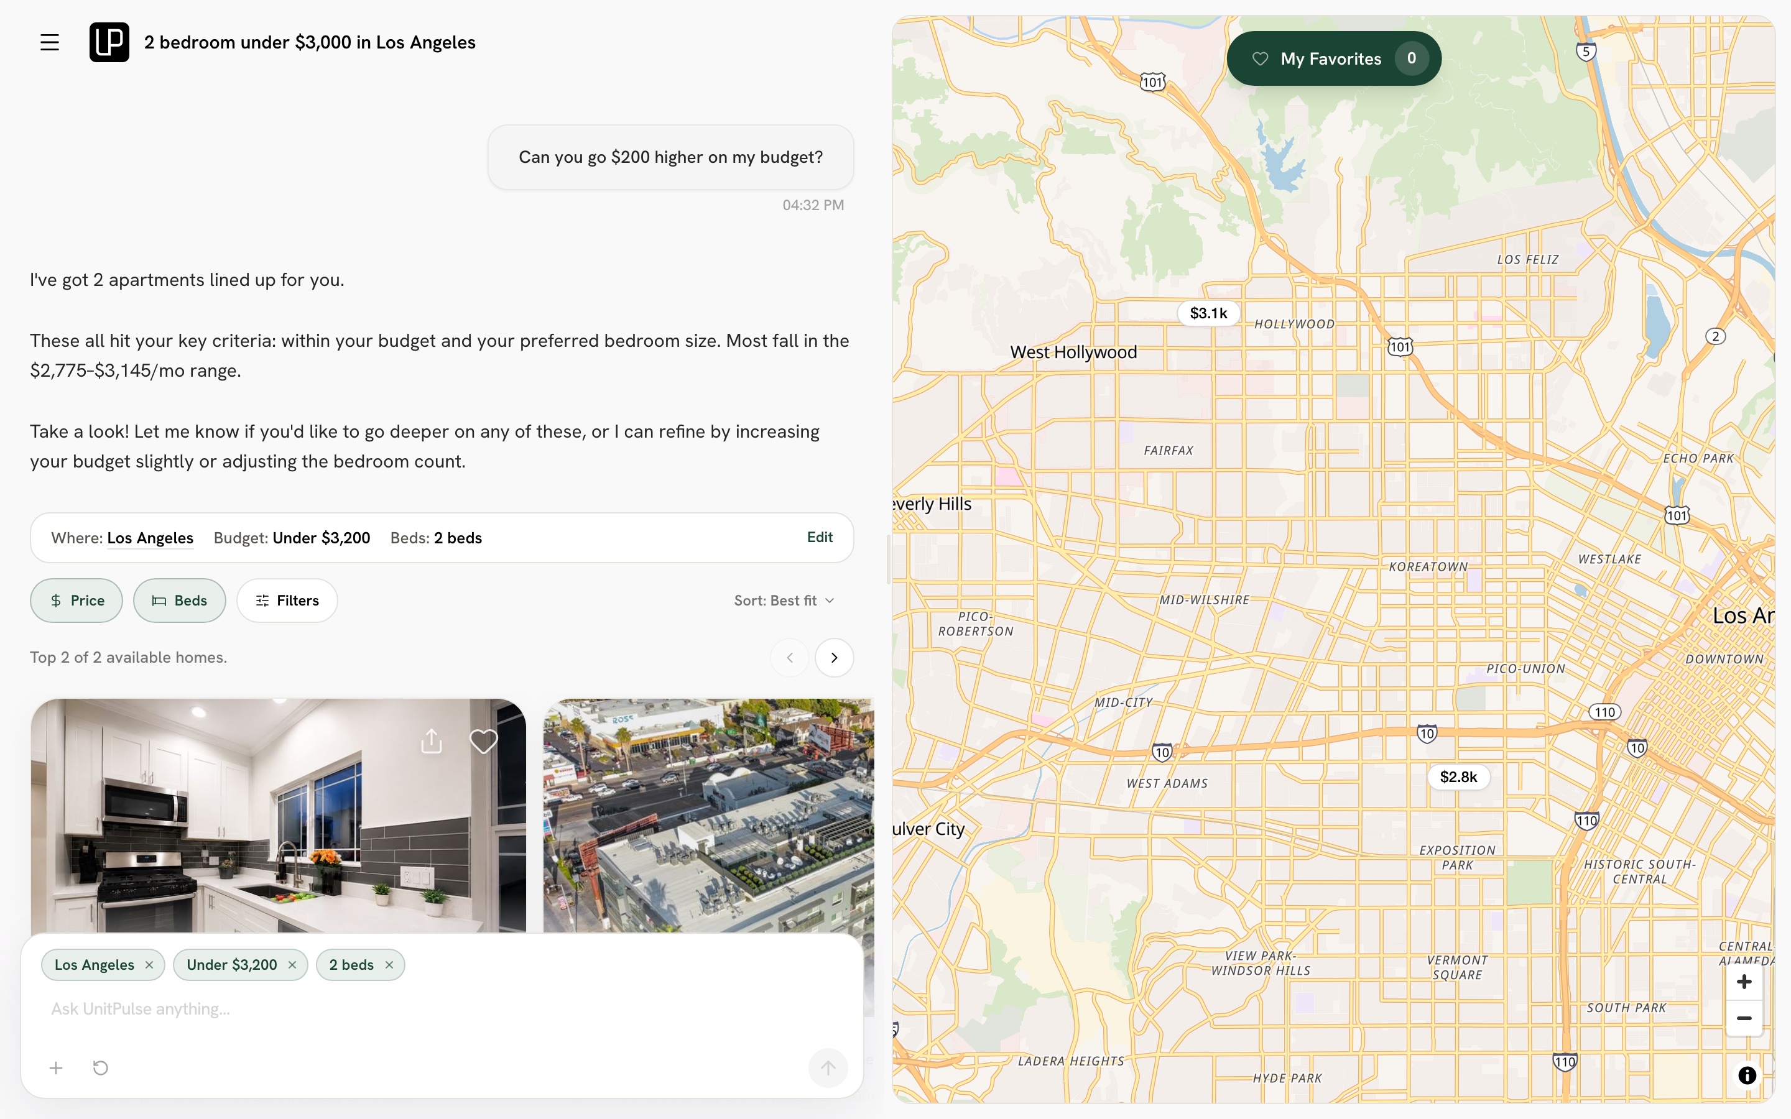Click the West Hollywood map label

(1073, 352)
